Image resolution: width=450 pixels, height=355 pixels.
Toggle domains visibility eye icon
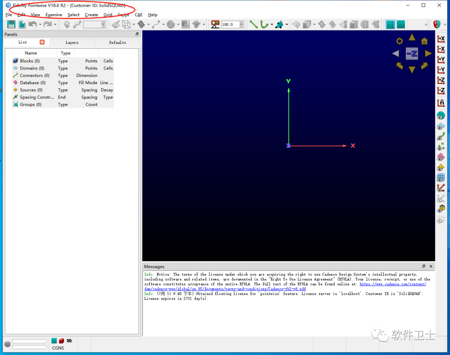tap(441, 127)
